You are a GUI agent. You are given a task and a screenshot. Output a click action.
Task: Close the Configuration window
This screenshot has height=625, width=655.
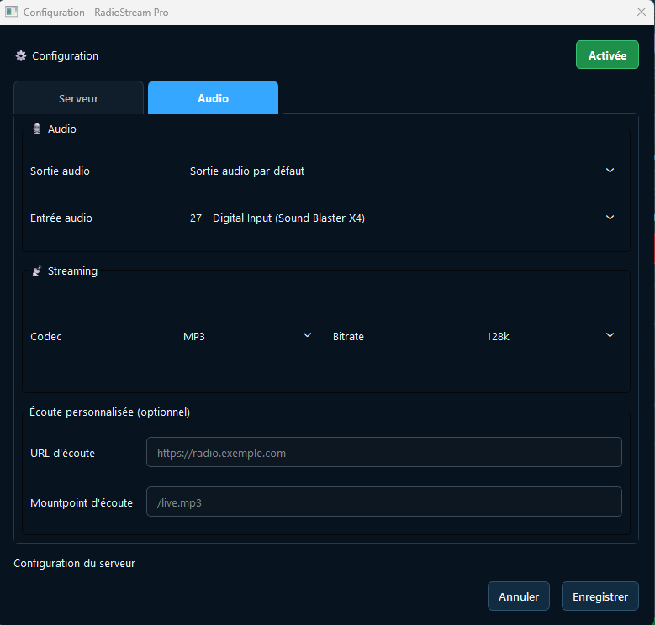coord(642,12)
